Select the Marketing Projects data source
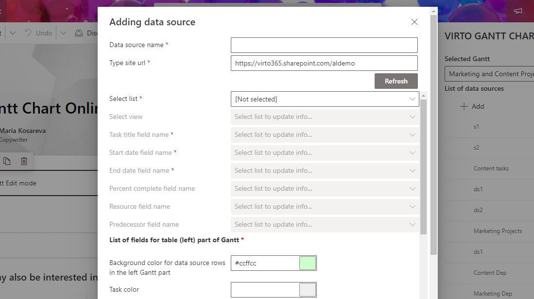534x299 pixels. point(498,231)
